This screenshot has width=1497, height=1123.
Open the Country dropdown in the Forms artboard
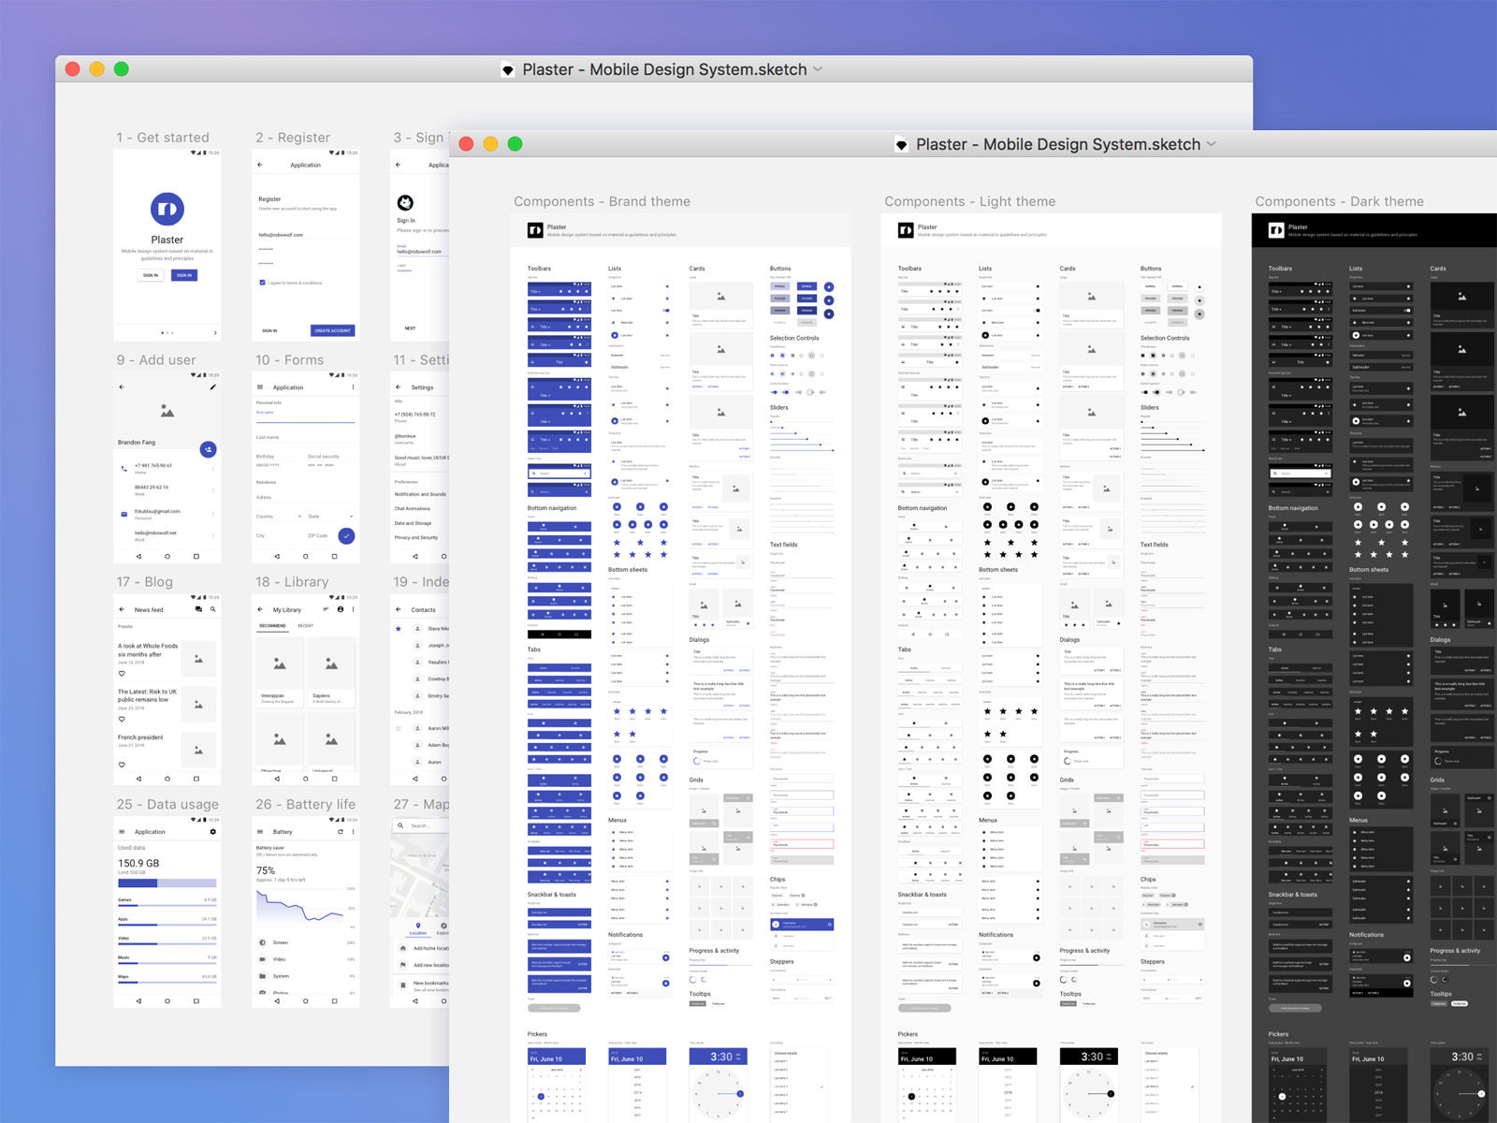tap(299, 517)
